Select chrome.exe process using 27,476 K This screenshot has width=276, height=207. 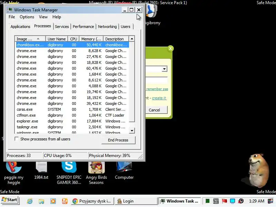72,57
